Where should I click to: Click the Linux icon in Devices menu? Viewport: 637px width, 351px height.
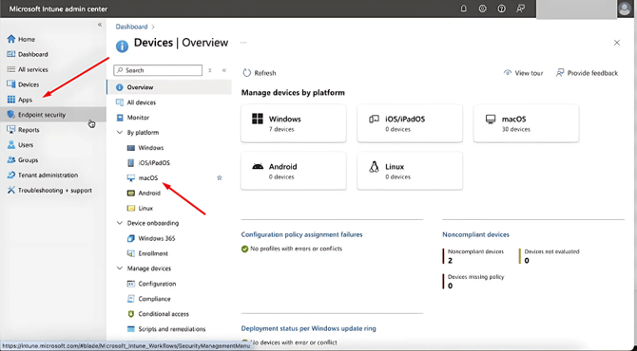[131, 209]
